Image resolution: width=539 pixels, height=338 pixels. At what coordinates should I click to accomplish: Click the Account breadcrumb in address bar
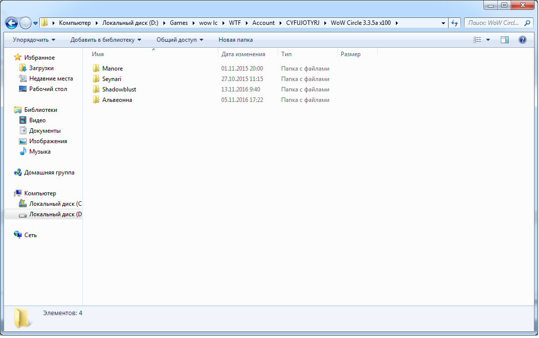click(263, 23)
